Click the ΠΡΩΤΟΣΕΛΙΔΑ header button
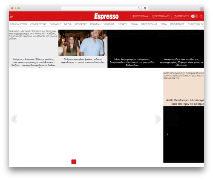Image resolution: width=213 pixels, height=180 pixels. point(140,16)
